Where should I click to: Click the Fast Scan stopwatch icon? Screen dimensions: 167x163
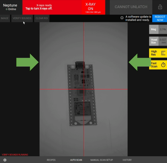tap(163, 65)
